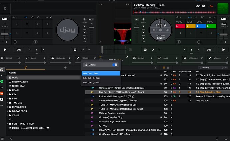Click the left deck harmonic stem icon
This screenshot has width=230, height=141.
[x=53, y=58]
